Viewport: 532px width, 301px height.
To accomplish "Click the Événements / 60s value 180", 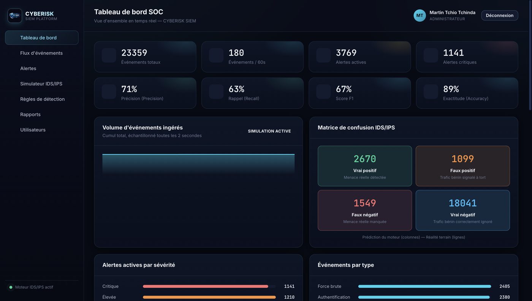I will (236, 53).
